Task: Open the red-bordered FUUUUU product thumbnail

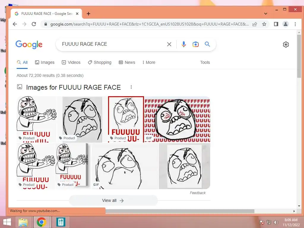Action: point(126,119)
